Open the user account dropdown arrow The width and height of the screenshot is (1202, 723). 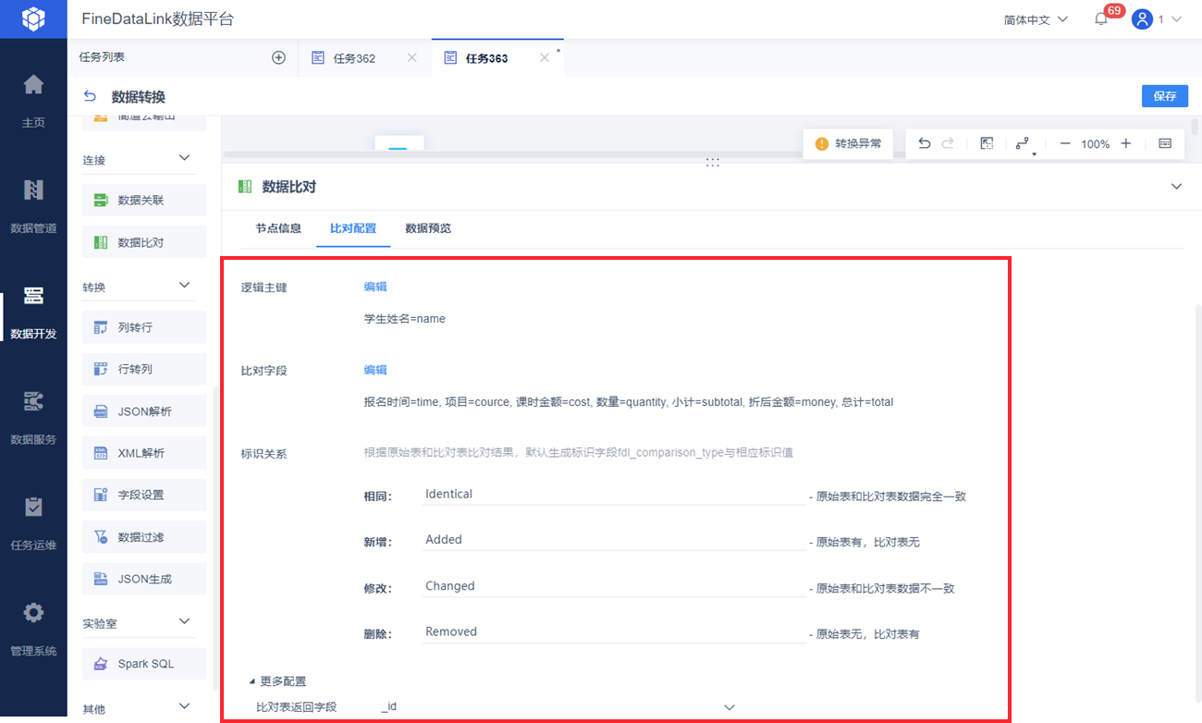pyautogui.click(x=1177, y=19)
